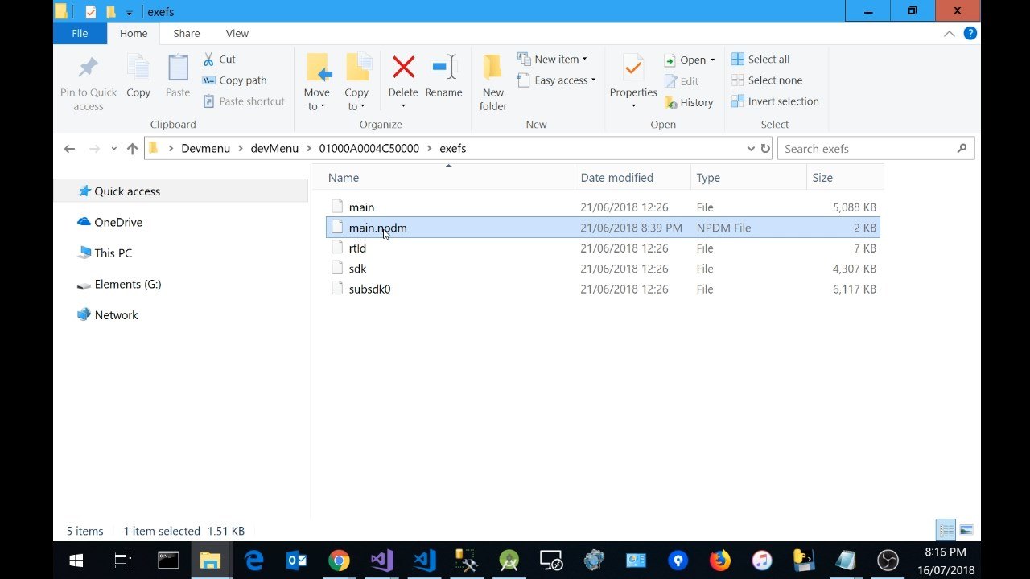1030x579 pixels.
Task: Expand the Open dropdown arrow
Action: click(712, 60)
